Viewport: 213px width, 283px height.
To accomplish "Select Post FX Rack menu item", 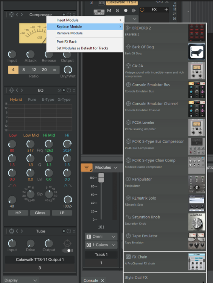I will coord(86,42).
